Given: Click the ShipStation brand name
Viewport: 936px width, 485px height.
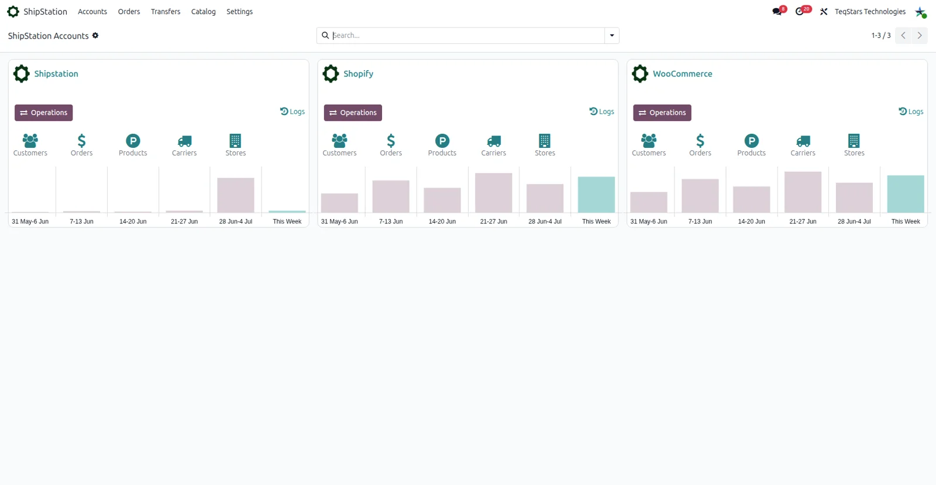Looking at the screenshot, I should tap(45, 12).
